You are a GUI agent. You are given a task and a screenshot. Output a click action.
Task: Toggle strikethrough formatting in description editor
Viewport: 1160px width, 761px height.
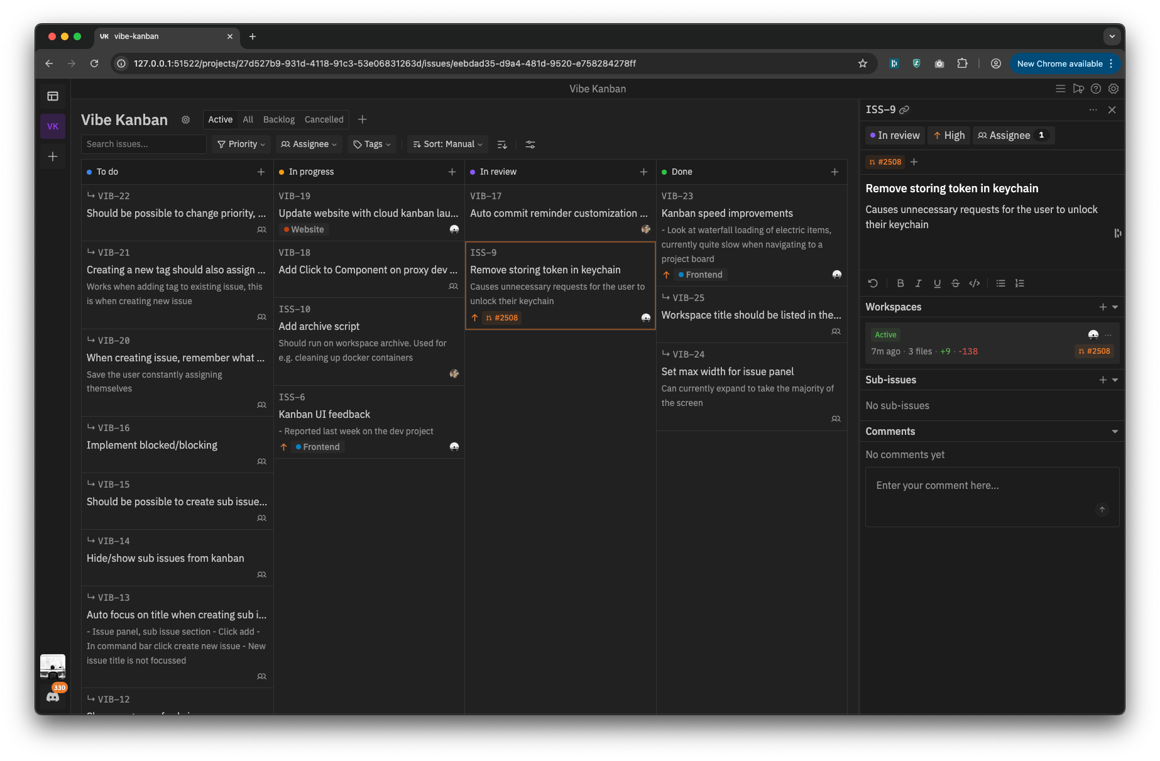click(955, 283)
